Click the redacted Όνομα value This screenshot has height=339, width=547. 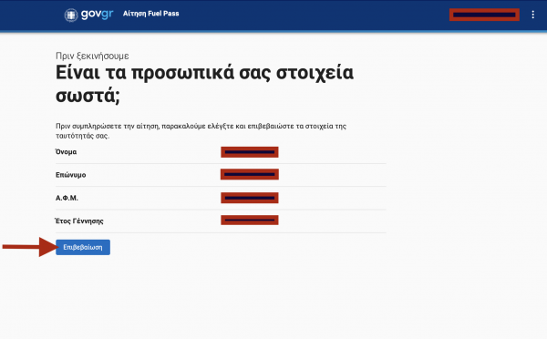[250, 152]
